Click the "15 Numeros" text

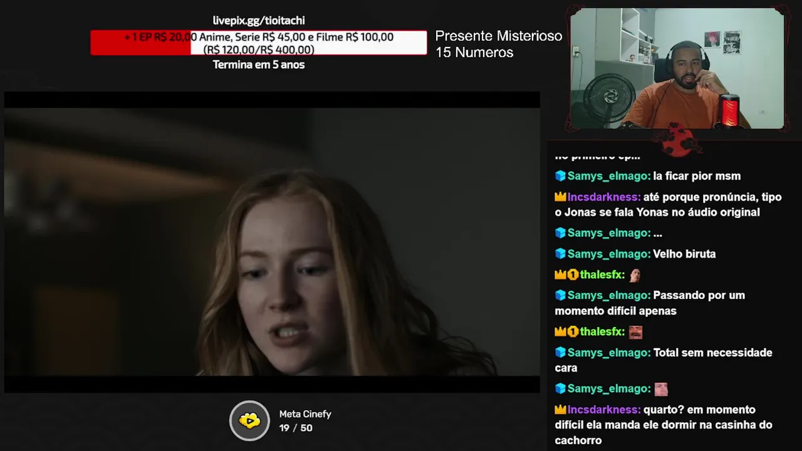[x=474, y=53]
